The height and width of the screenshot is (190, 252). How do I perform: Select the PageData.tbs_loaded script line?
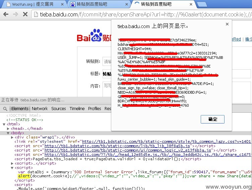pos(108,159)
